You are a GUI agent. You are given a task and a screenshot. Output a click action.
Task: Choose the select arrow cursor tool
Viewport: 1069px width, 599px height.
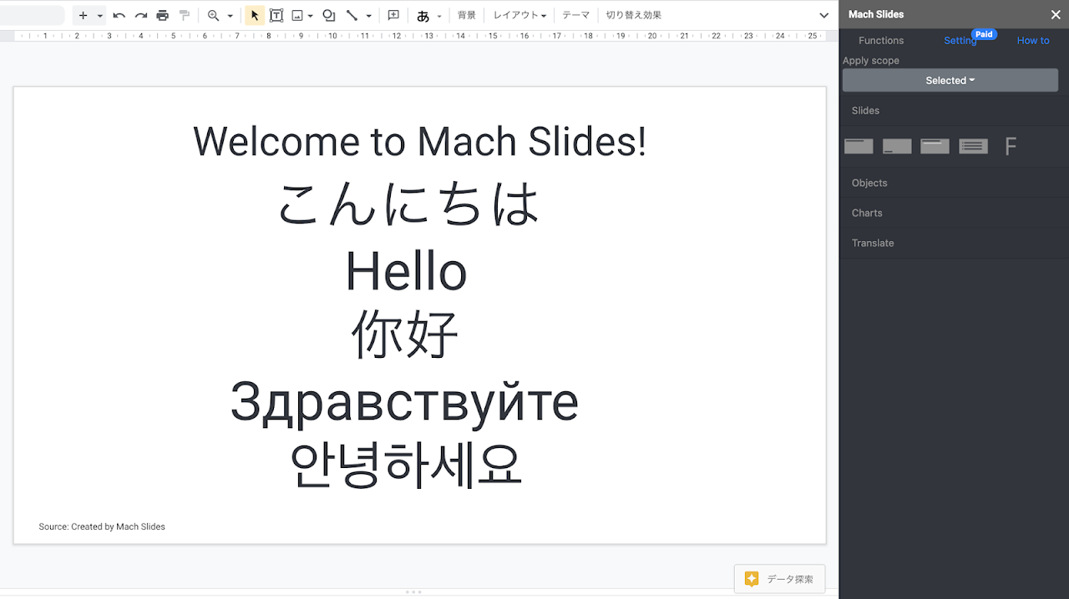tap(255, 15)
